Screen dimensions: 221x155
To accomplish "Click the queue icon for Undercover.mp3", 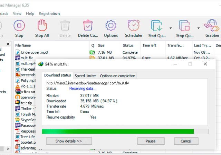I will click(92, 52).
